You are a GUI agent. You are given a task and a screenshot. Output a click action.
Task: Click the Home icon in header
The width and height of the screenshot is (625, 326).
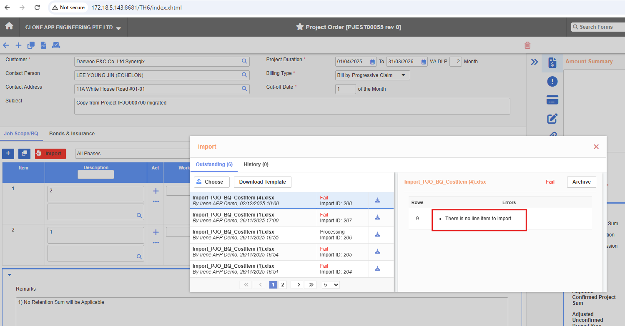click(x=9, y=26)
